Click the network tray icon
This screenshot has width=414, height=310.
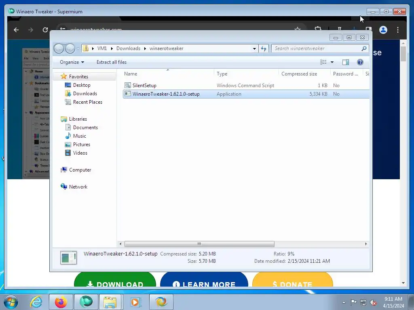click(x=363, y=302)
